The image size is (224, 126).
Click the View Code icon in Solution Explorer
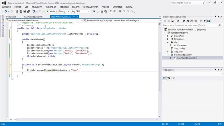[201, 21]
